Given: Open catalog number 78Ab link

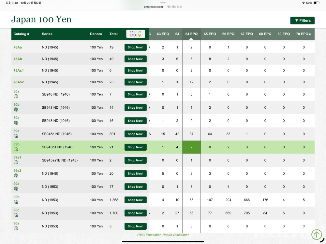Looking at the screenshot, I should point(18,59).
